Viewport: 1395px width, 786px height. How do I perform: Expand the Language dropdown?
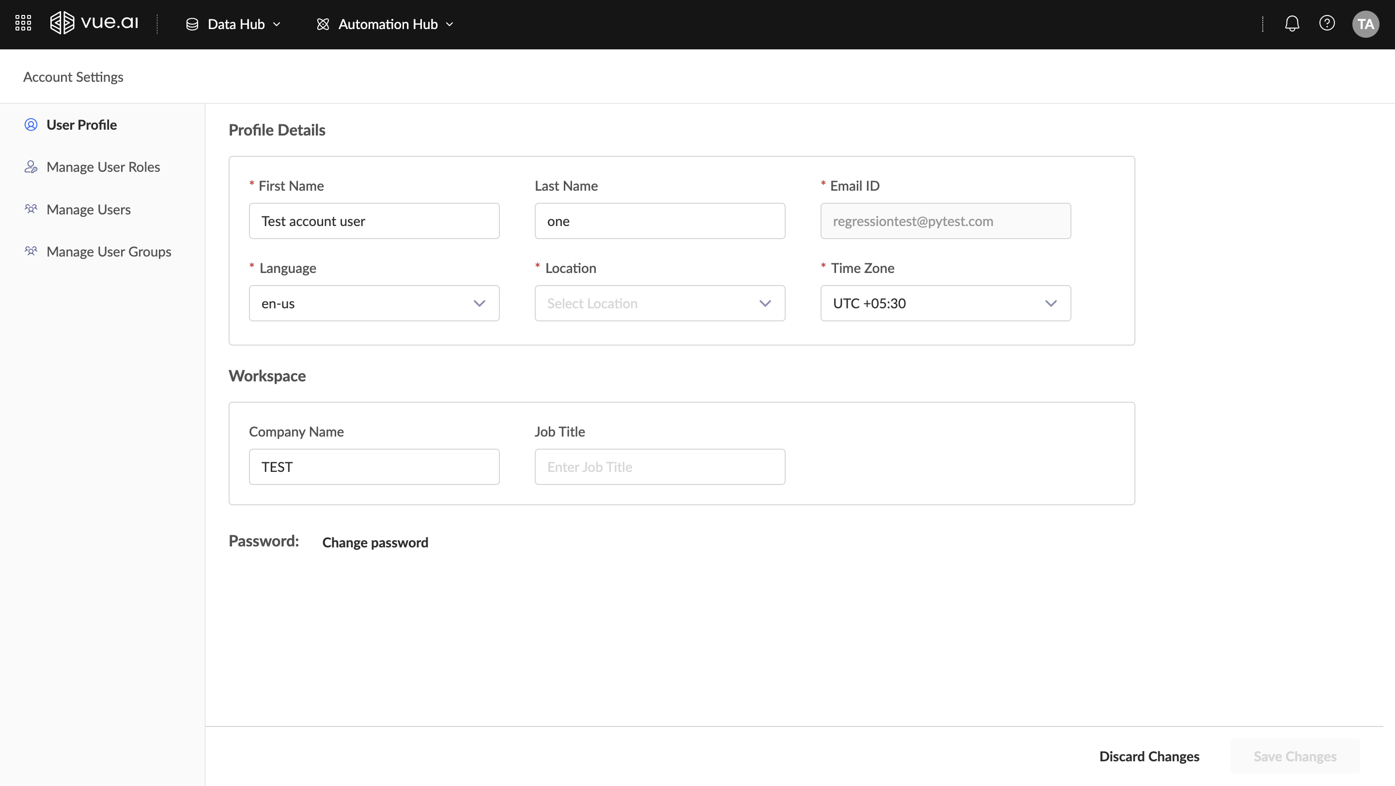(373, 303)
